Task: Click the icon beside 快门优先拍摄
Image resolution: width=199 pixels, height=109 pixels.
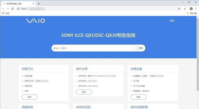Action: 131,86
